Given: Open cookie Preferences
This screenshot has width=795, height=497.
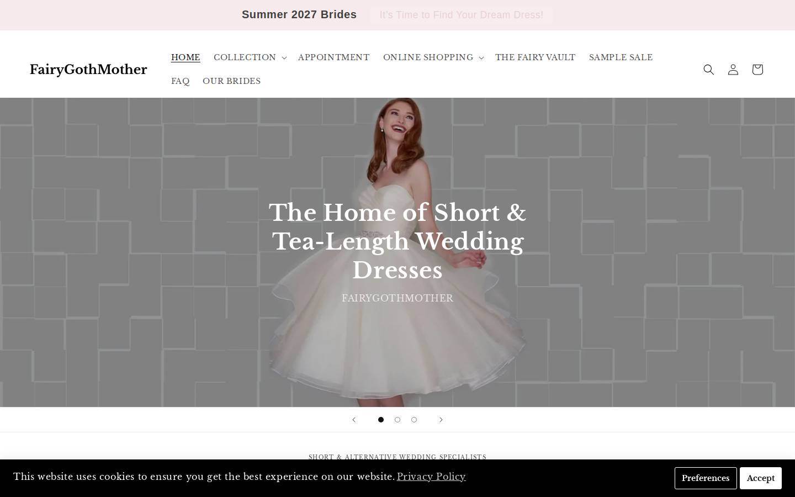Looking at the screenshot, I should coord(706,478).
